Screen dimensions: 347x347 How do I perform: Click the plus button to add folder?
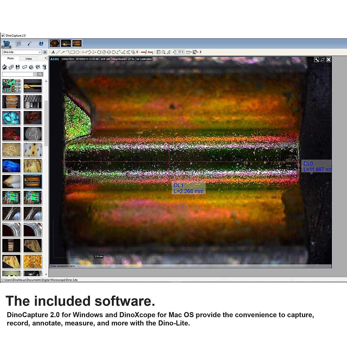coord(45,52)
